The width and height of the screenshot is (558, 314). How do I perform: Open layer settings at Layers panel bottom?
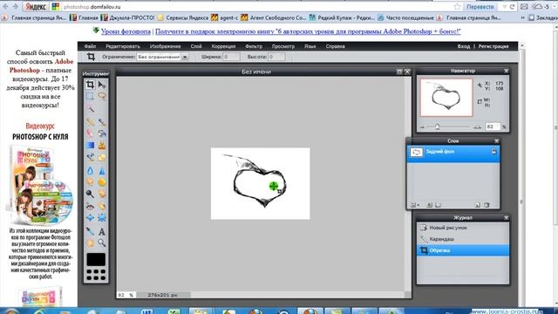414,205
